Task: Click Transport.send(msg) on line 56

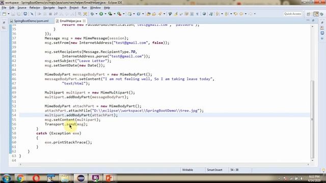Action: pyautogui.click(x=66, y=124)
